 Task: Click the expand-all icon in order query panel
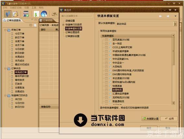(x=31, y=25)
